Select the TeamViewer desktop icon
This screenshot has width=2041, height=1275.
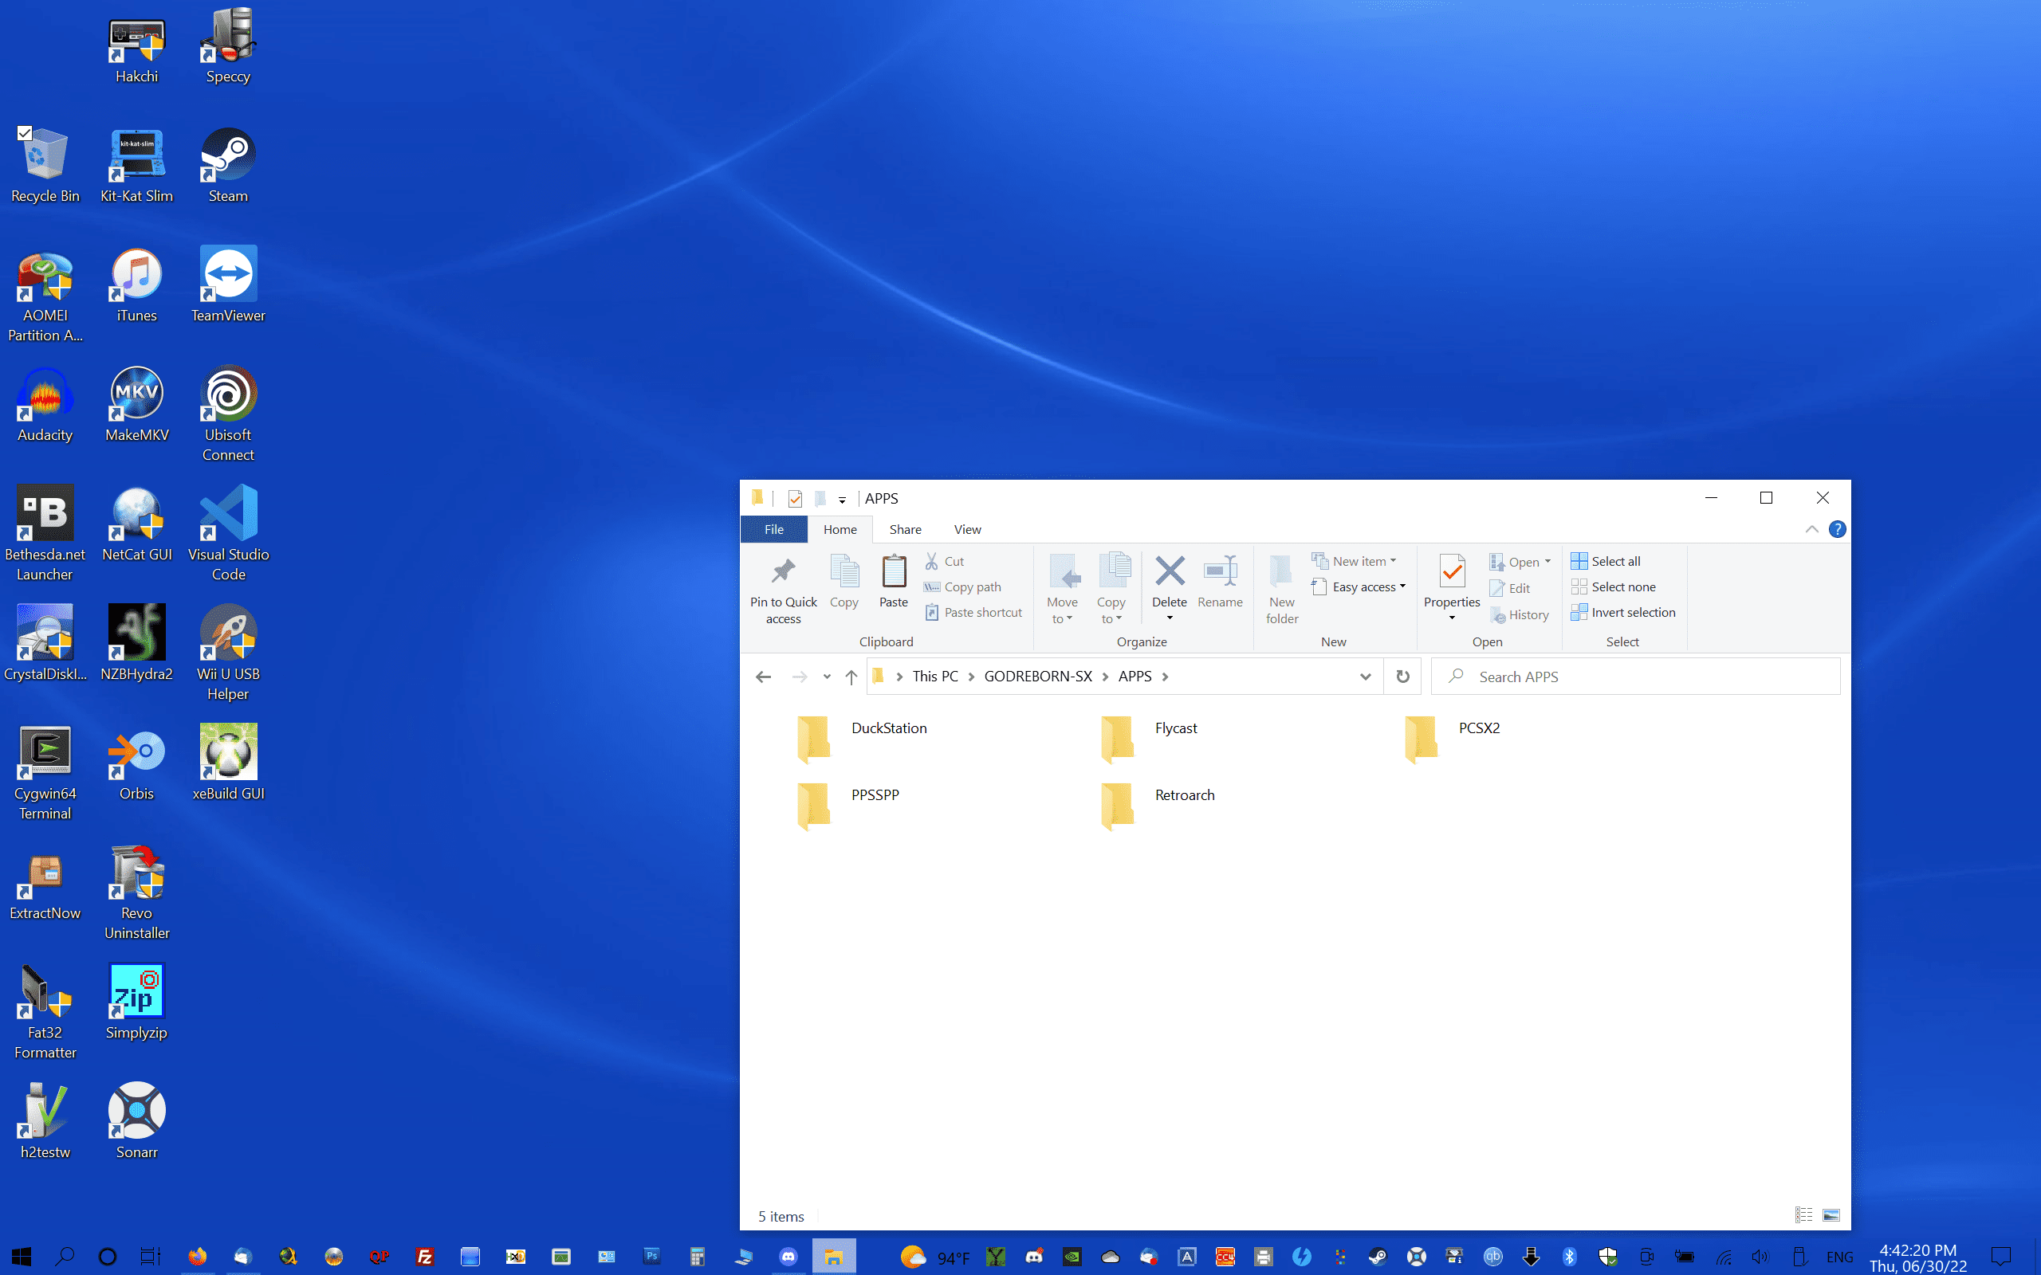[x=228, y=285]
